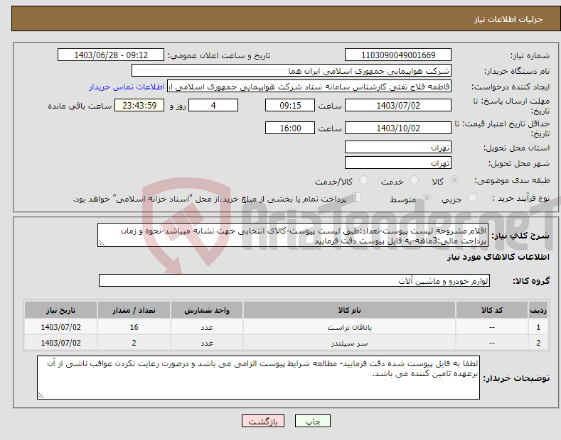This screenshot has width=561, height=440.
Task: Open اطلاعات تماس خریدار contact link
Action: 127,87
